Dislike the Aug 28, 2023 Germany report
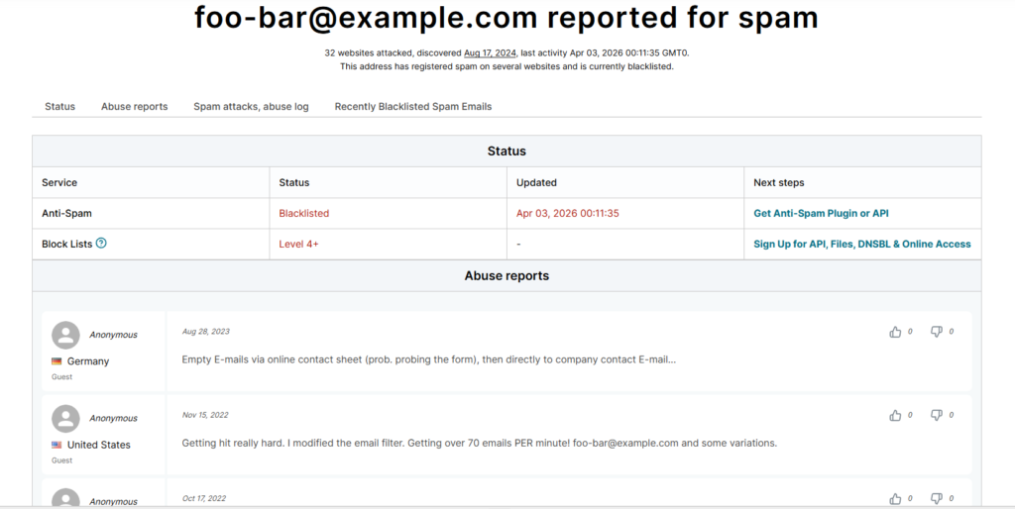Viewport: 1015px width, 509px height. 936,332
